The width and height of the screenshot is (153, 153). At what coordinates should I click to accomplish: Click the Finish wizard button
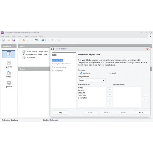124,112
